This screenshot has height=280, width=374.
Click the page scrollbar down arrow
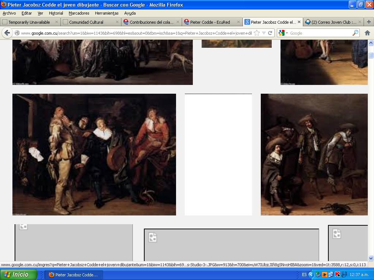371,258
